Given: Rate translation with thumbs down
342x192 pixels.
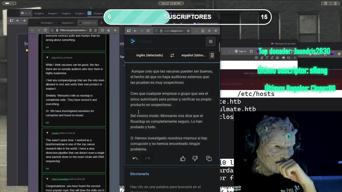Looking at the screenshot, I should pos(195,159).
